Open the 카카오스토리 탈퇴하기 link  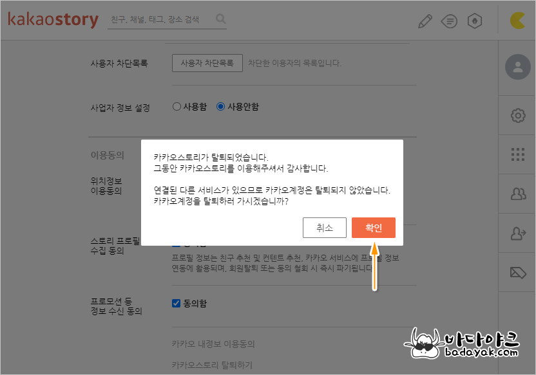(212, 365)
